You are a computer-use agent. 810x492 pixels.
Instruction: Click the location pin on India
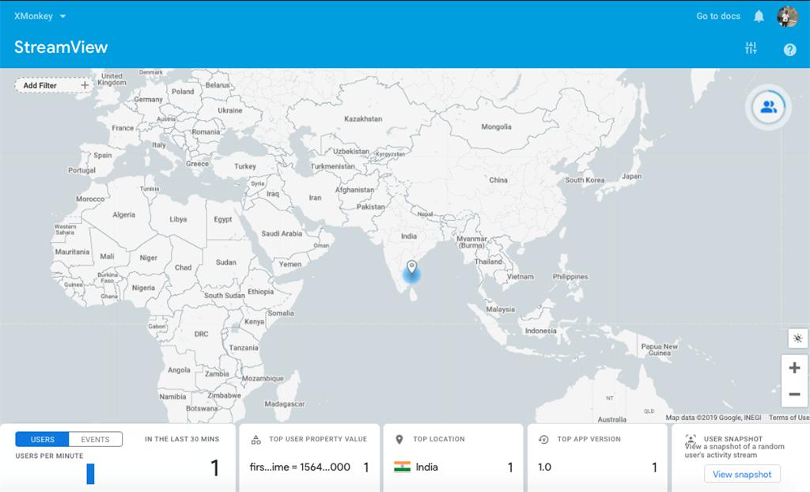tap(411, 267)
